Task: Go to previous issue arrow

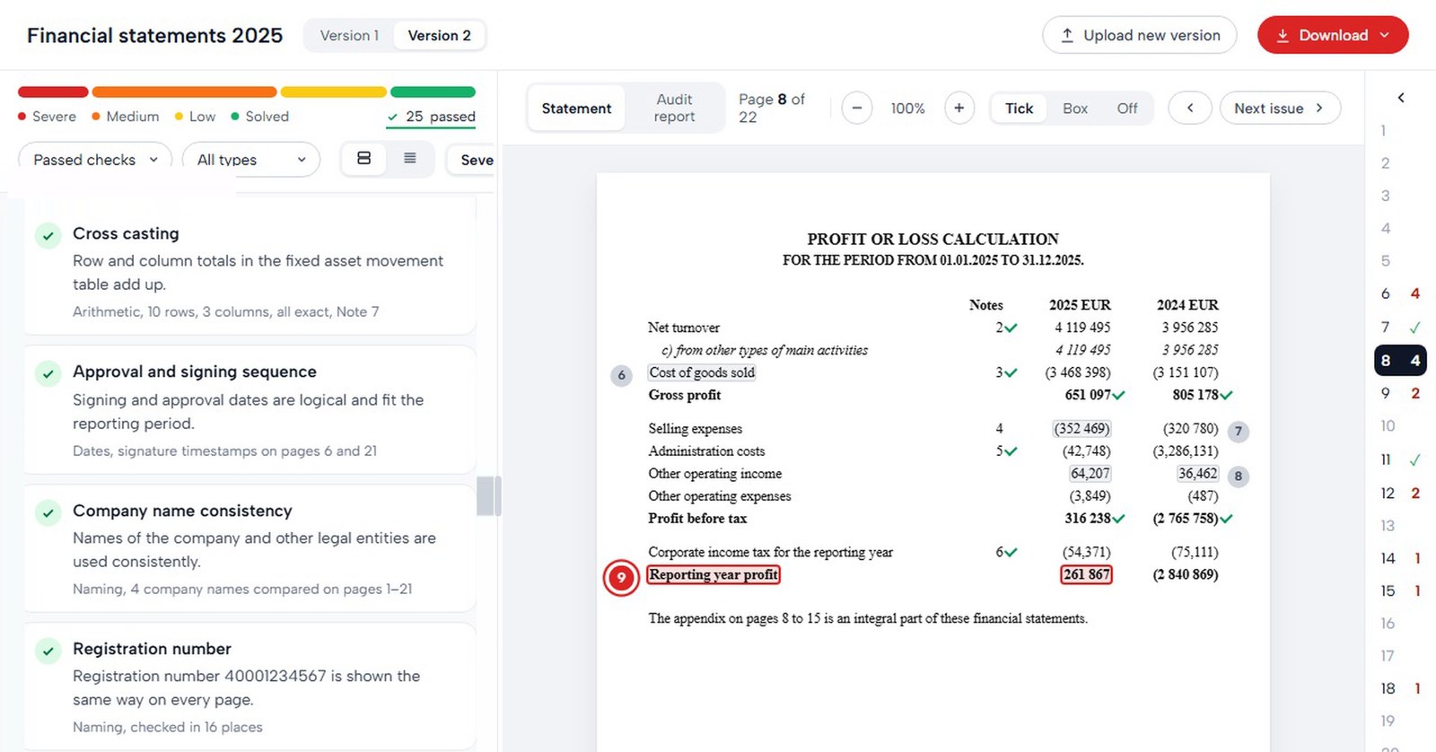Action: [1190, 109]
